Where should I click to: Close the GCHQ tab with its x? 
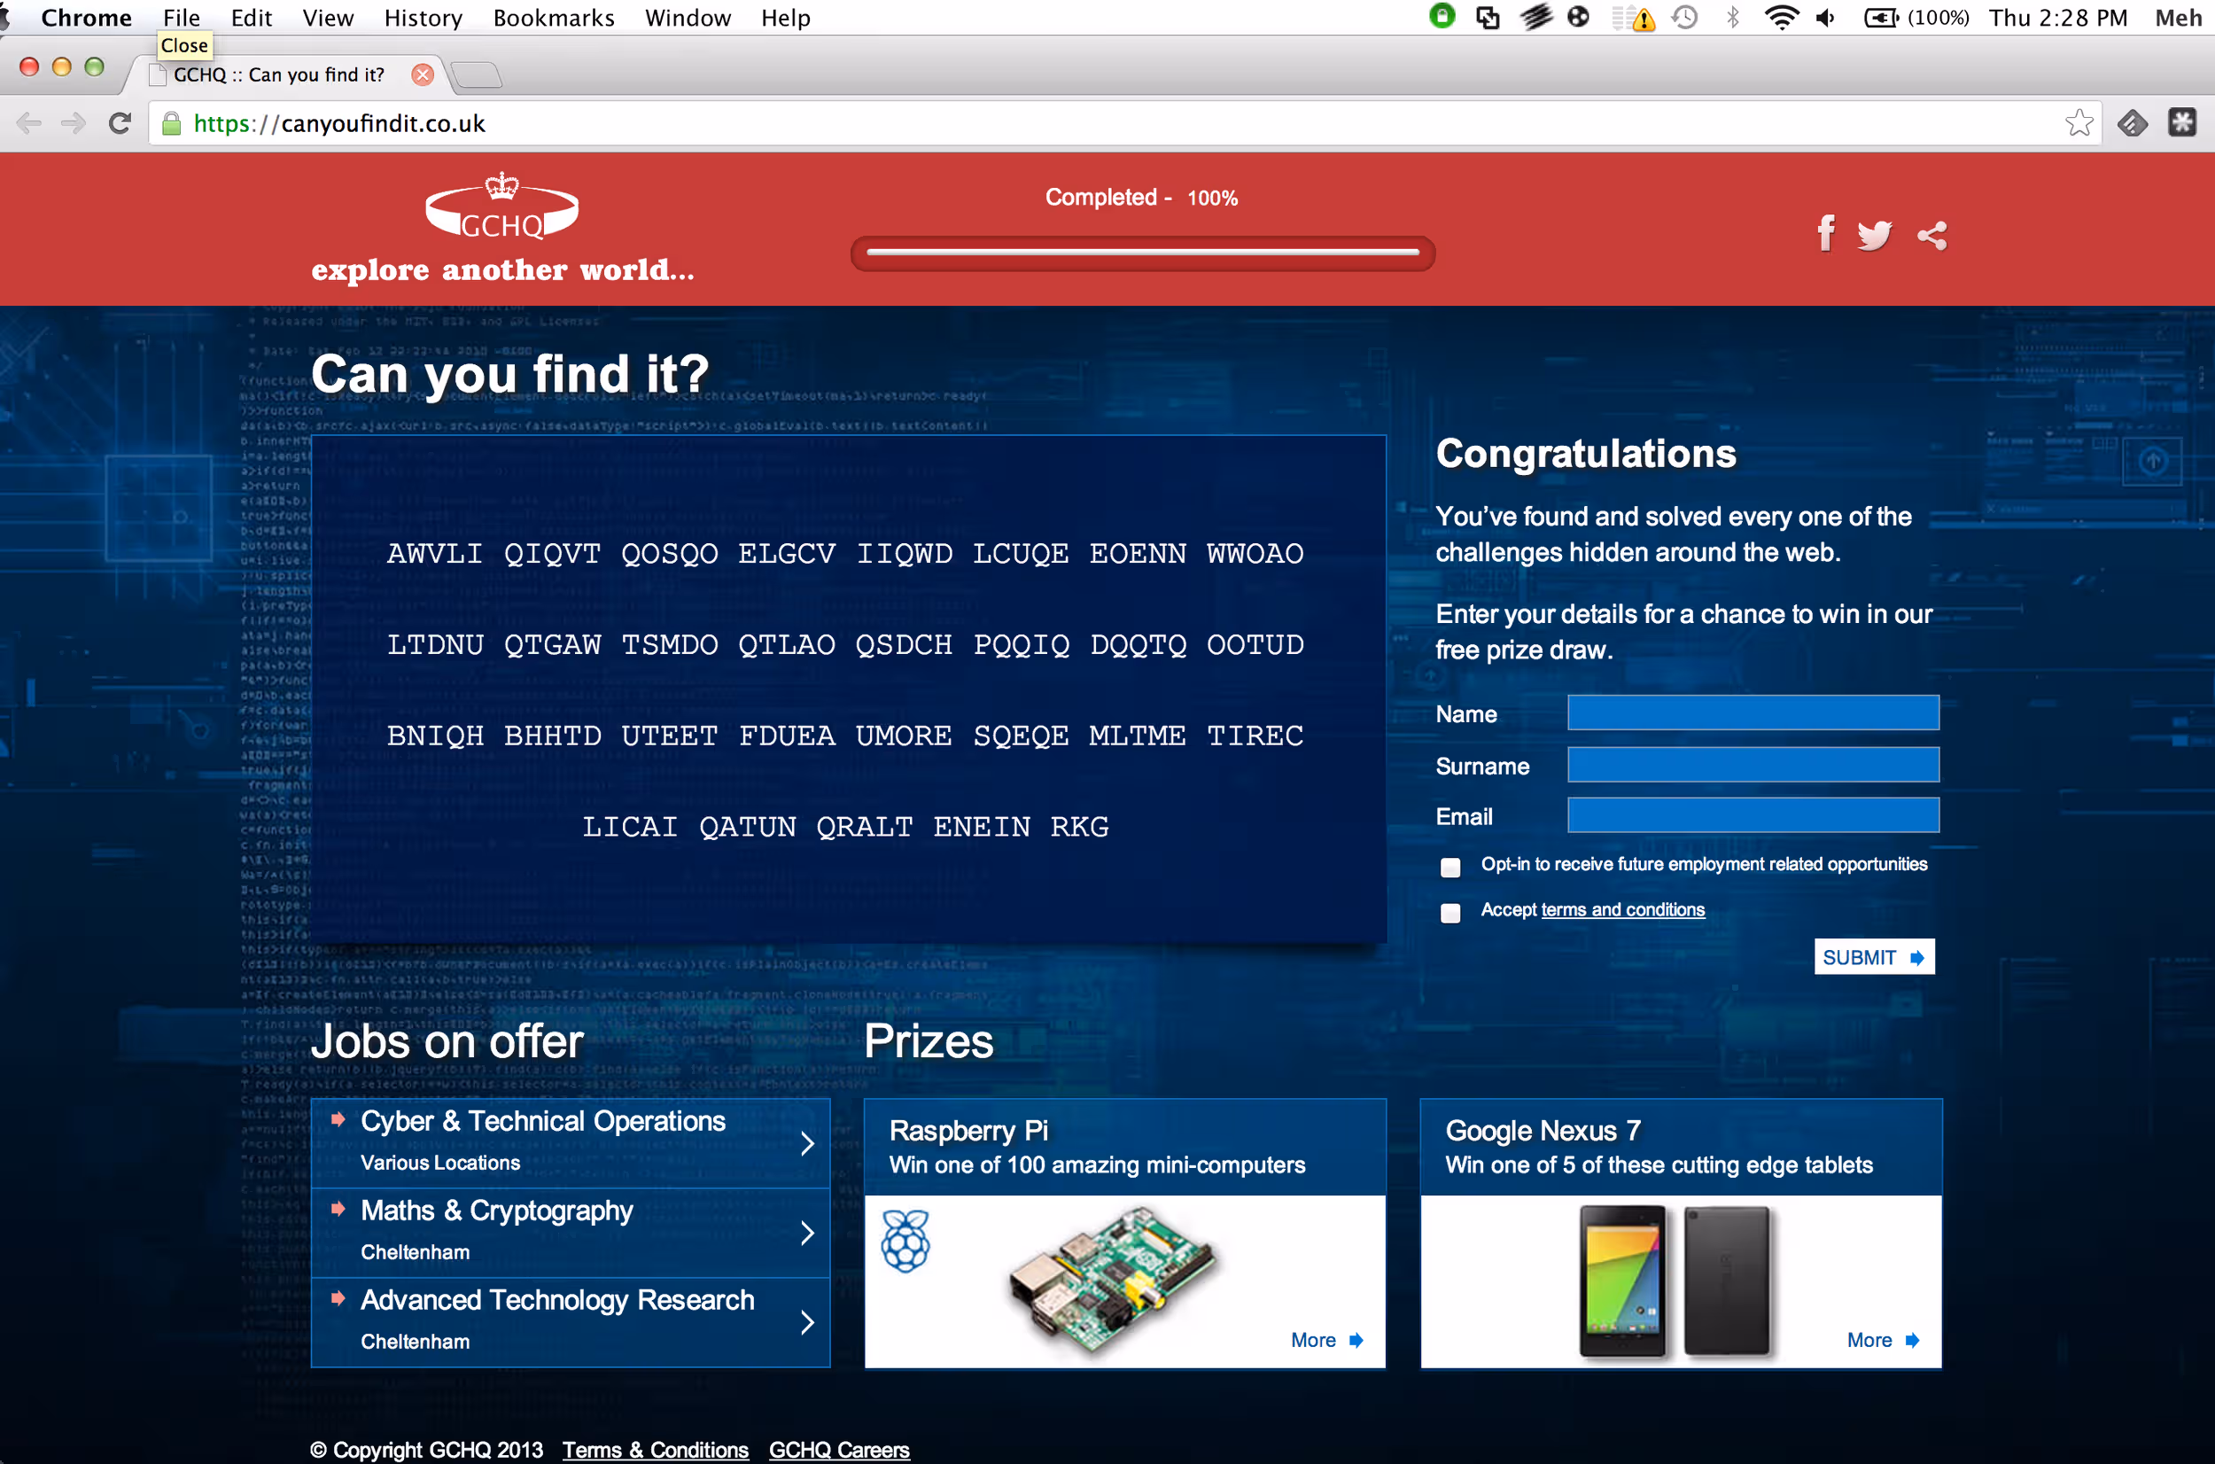point(423,74)
